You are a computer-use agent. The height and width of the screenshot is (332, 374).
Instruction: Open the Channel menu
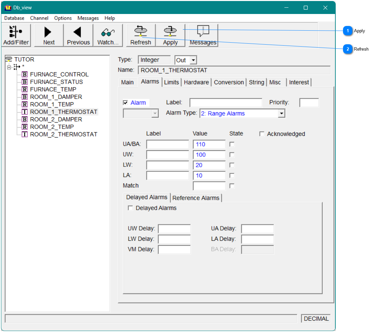pos(39,18)
